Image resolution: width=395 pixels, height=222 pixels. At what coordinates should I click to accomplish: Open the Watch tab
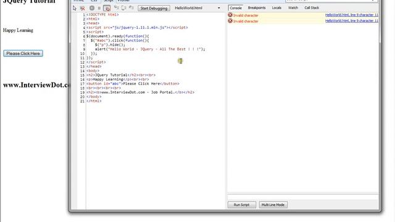[x=293, y=8]
